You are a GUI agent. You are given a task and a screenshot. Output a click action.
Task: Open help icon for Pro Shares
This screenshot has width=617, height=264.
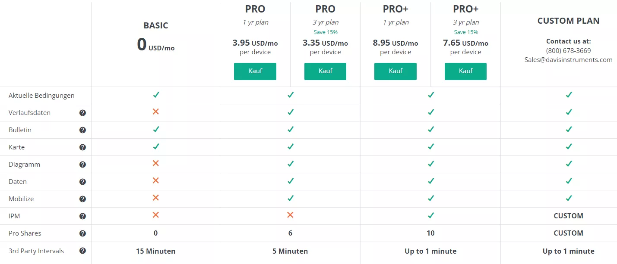pos(82,233)
